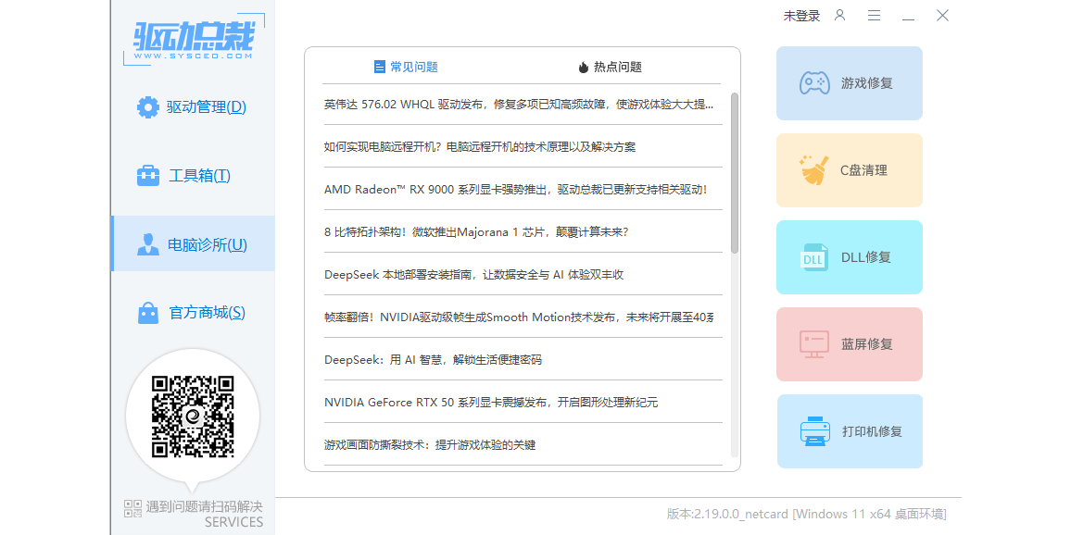
Task: Open 官方商城(S) in sidebar
Action: click(x=193, y=313)
